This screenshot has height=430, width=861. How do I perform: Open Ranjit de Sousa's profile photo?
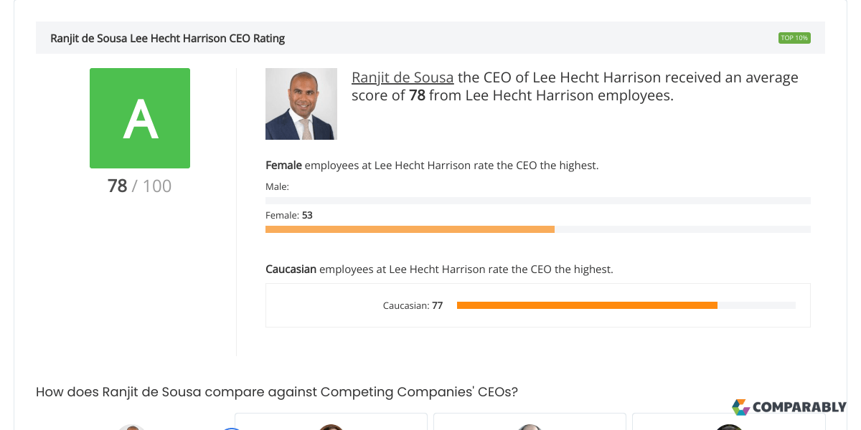(301, 104)
